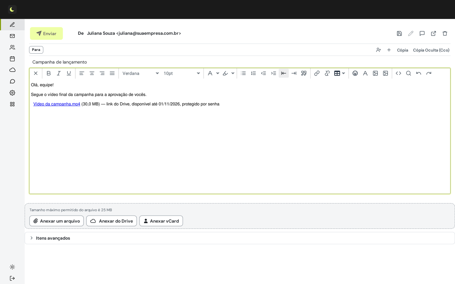This screenshot has height=284, width=455.
Task: Open text color dropdown arrow
Action: point(218,73)
